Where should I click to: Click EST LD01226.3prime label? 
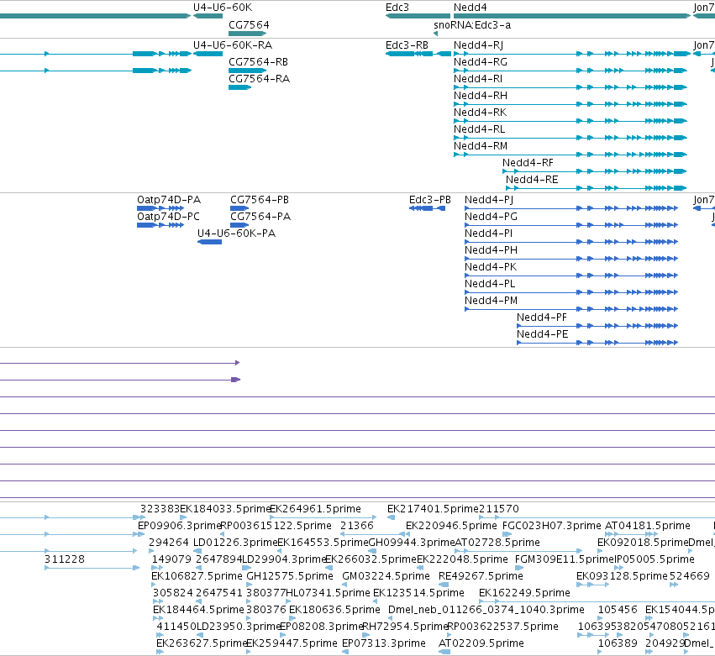pos(235,543)
